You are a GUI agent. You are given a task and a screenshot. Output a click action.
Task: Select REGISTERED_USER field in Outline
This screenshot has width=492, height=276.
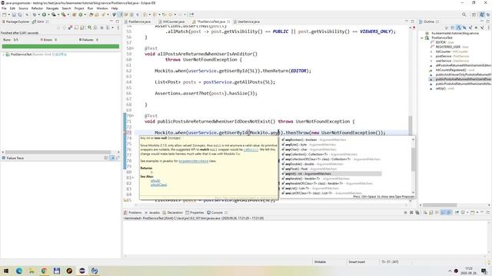tap(449, 47)
